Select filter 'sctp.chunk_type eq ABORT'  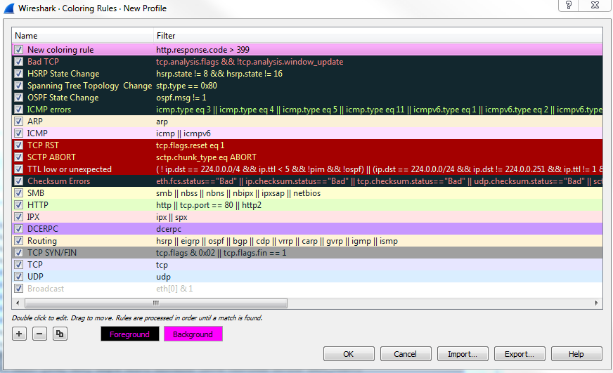(x=206, y=157)
